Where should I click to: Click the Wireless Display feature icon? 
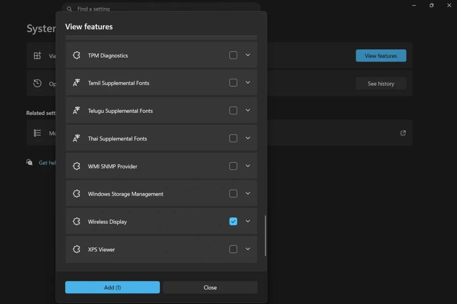[x=76, y=222]
